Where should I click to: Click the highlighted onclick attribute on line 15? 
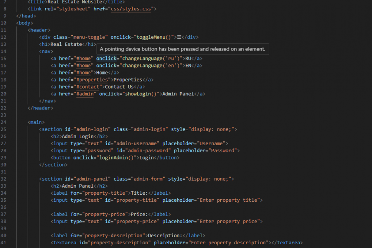(106, 58)
